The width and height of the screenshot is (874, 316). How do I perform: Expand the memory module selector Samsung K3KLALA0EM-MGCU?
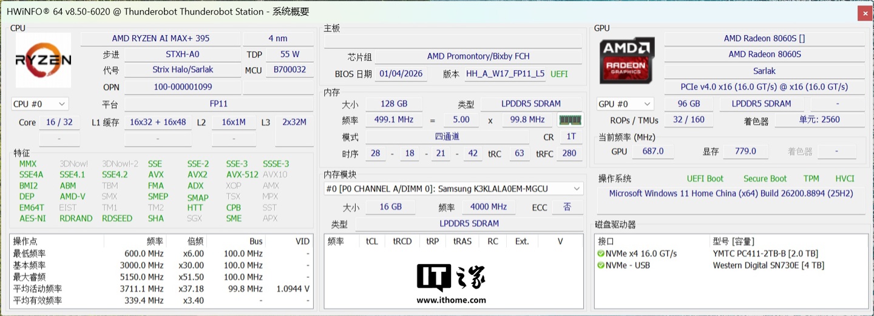[x=453, y=189]
